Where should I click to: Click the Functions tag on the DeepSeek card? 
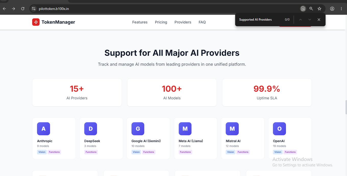click(91, 152)
